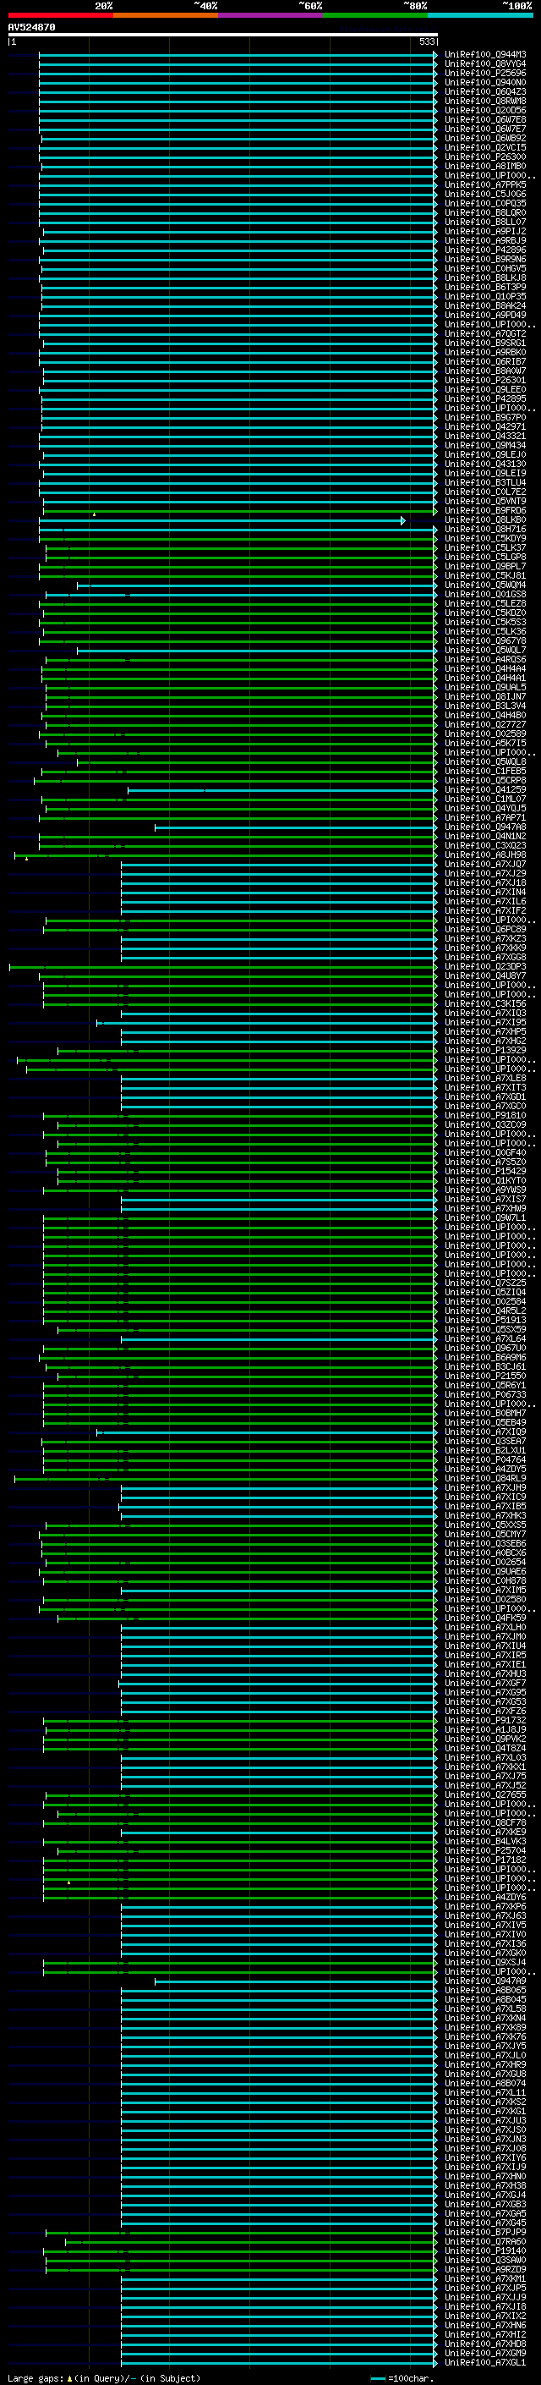Click the =100char. scale label

point(411,2377)
